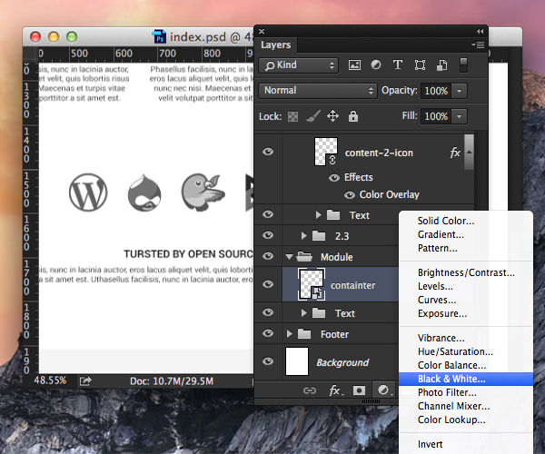The image size is (545, 454).
Task: Open layer style fx button at bottom
Action: pyautogui.click(x=335, y=390)
